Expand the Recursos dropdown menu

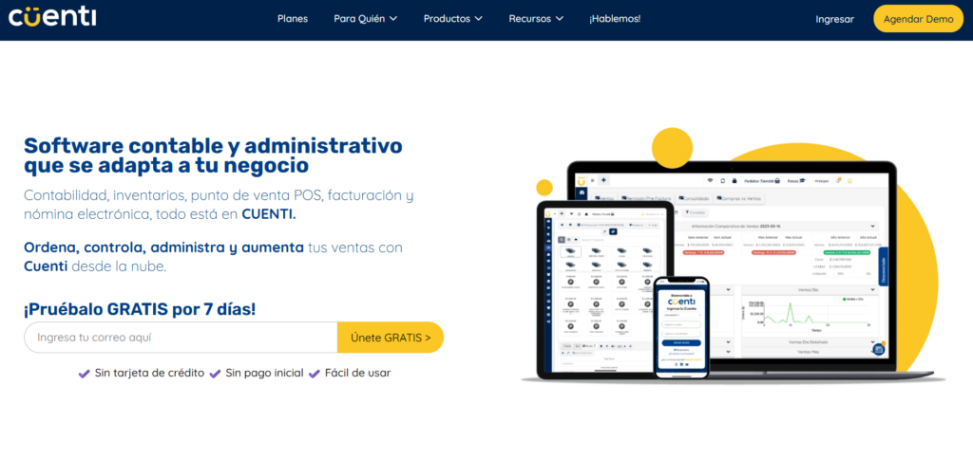(x=536, y=19)
